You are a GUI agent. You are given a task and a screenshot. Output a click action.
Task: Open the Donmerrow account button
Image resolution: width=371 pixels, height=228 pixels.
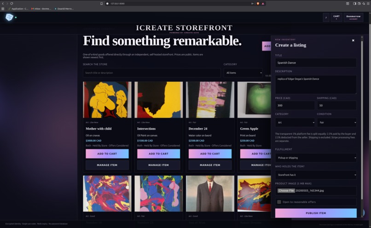click(x=353, y=17)
